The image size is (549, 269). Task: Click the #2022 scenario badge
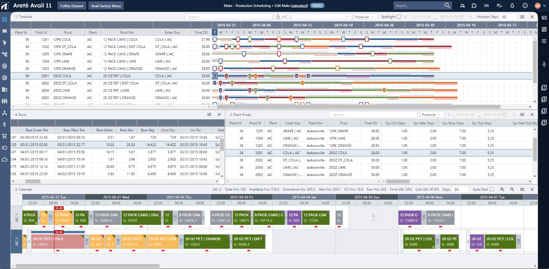317,6
